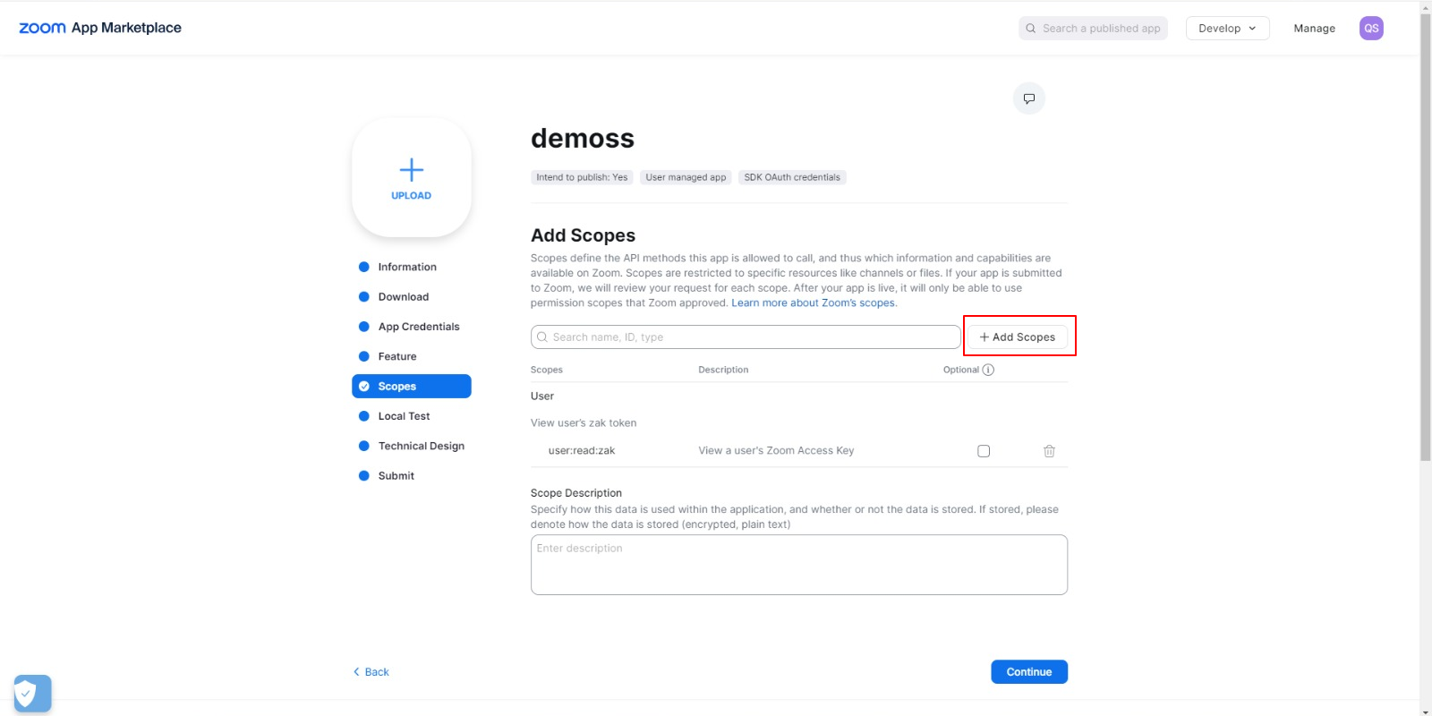Open the App Credentials section
Image resolution: width=1432 pixels, height=716 pixels.
(418, 327)
